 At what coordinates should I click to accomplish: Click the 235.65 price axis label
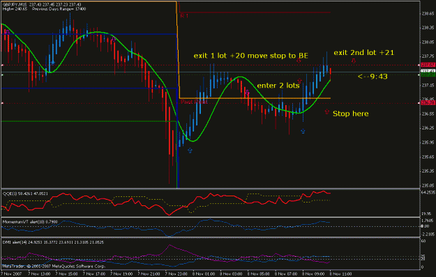(x=428, y=157)
